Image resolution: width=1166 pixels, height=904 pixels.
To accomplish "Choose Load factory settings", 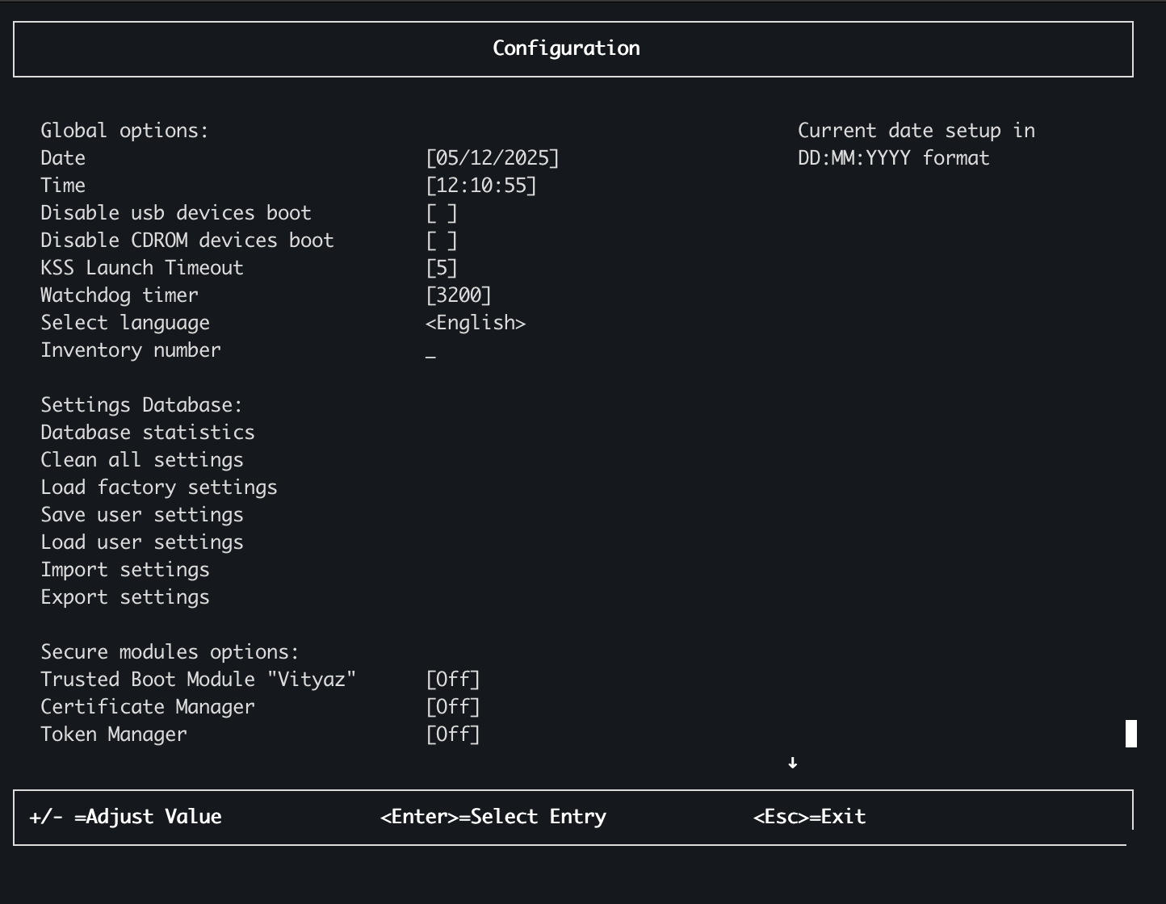I will [159, 488].
